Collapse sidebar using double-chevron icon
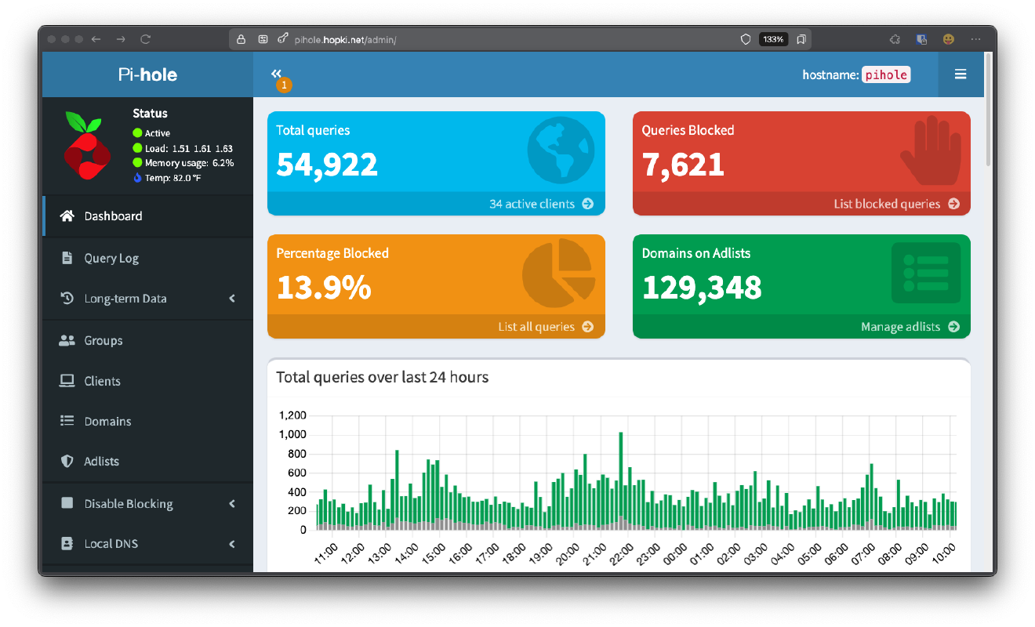1035x627 pixels. coord(276,74)
